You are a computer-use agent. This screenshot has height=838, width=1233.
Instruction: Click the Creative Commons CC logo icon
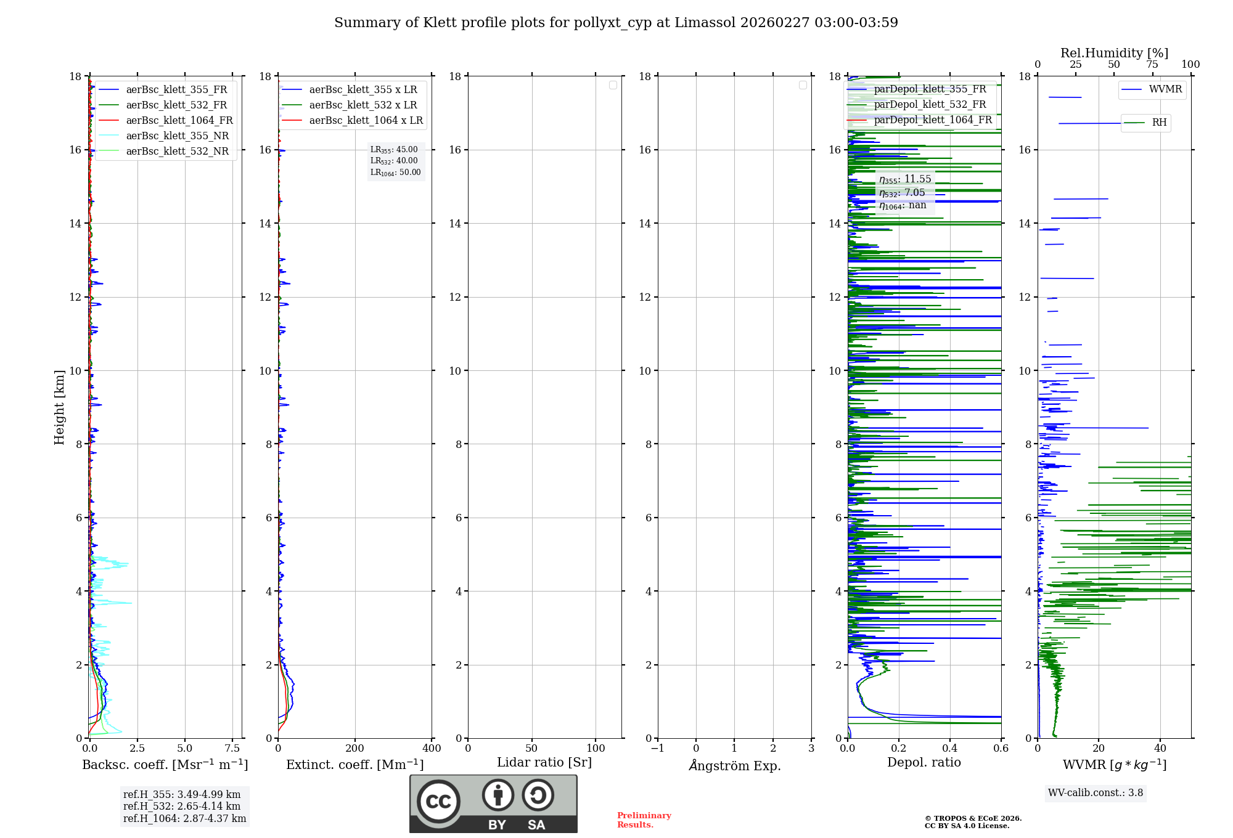coord(438,802)
